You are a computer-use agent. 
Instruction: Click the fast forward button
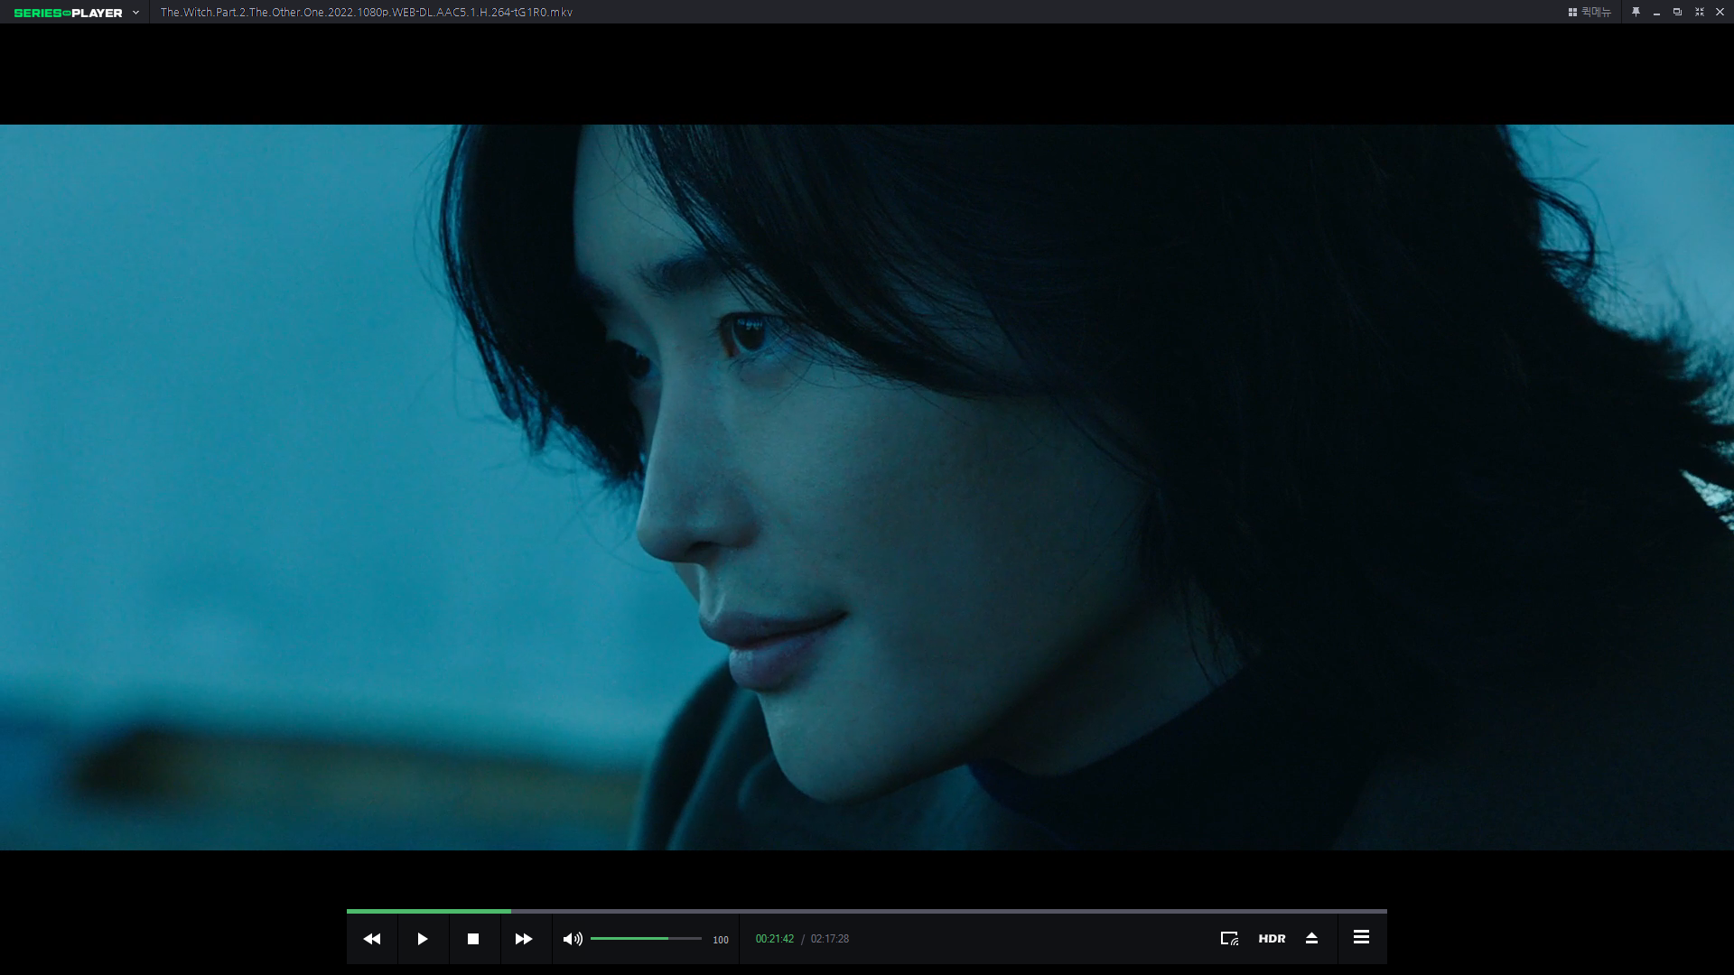pyautogui.click(x=524, y=939)
